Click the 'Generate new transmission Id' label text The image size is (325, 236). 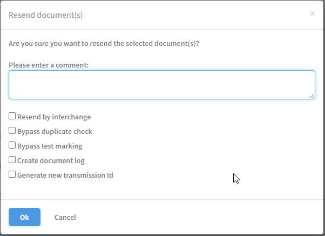click(65, 175)
